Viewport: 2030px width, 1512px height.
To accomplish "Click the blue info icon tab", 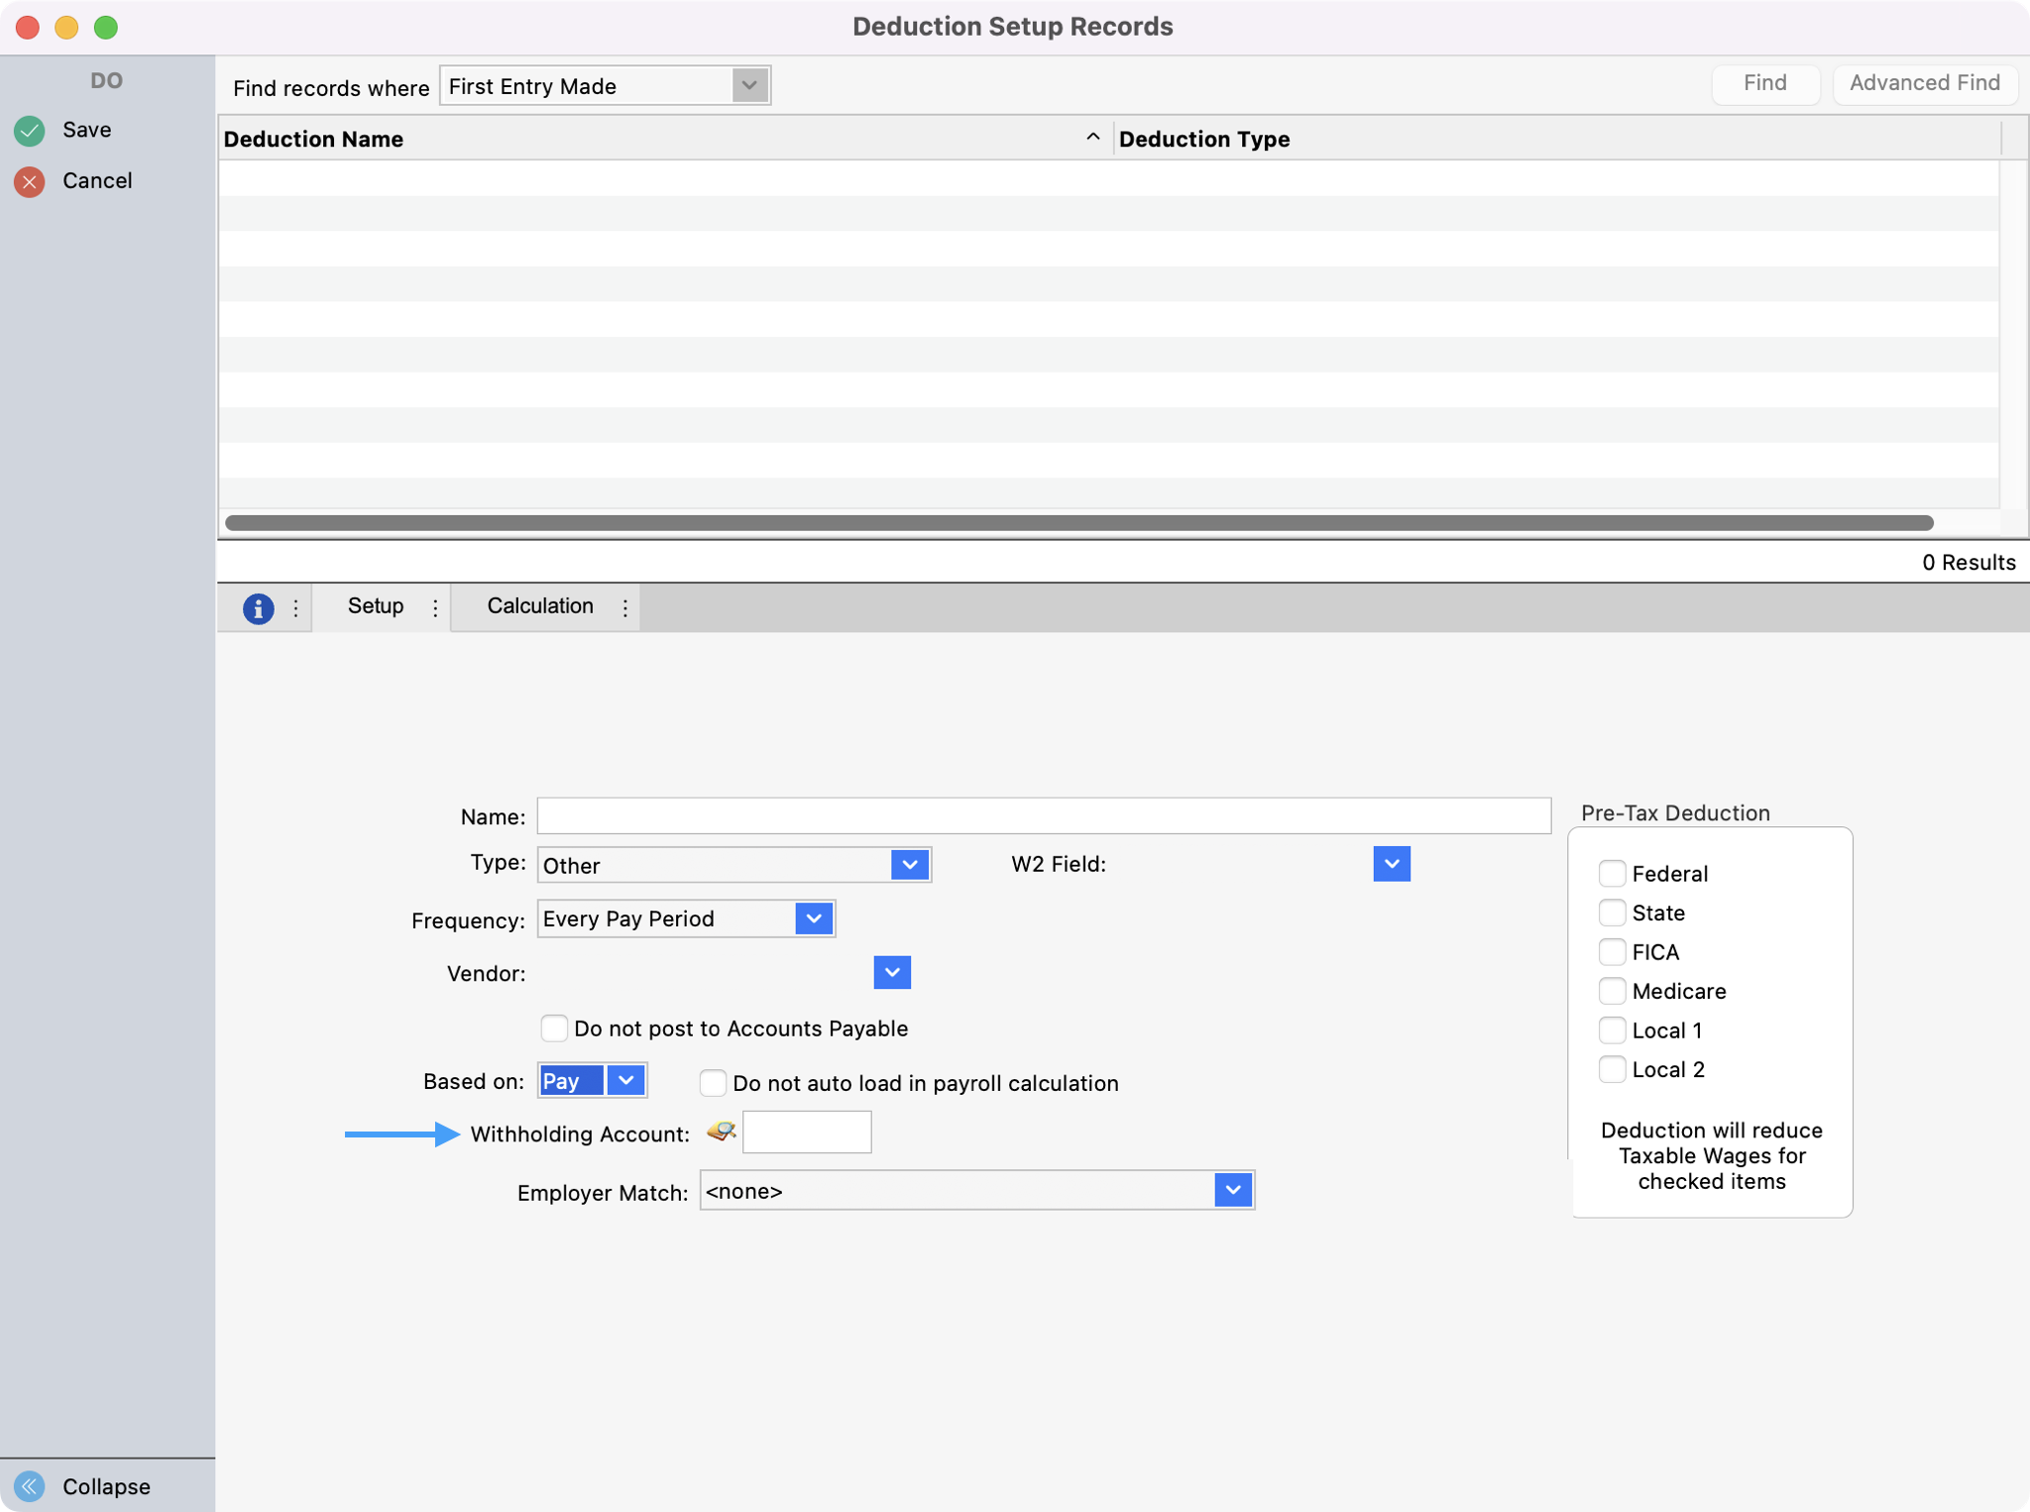I will (x=258, y=607).
